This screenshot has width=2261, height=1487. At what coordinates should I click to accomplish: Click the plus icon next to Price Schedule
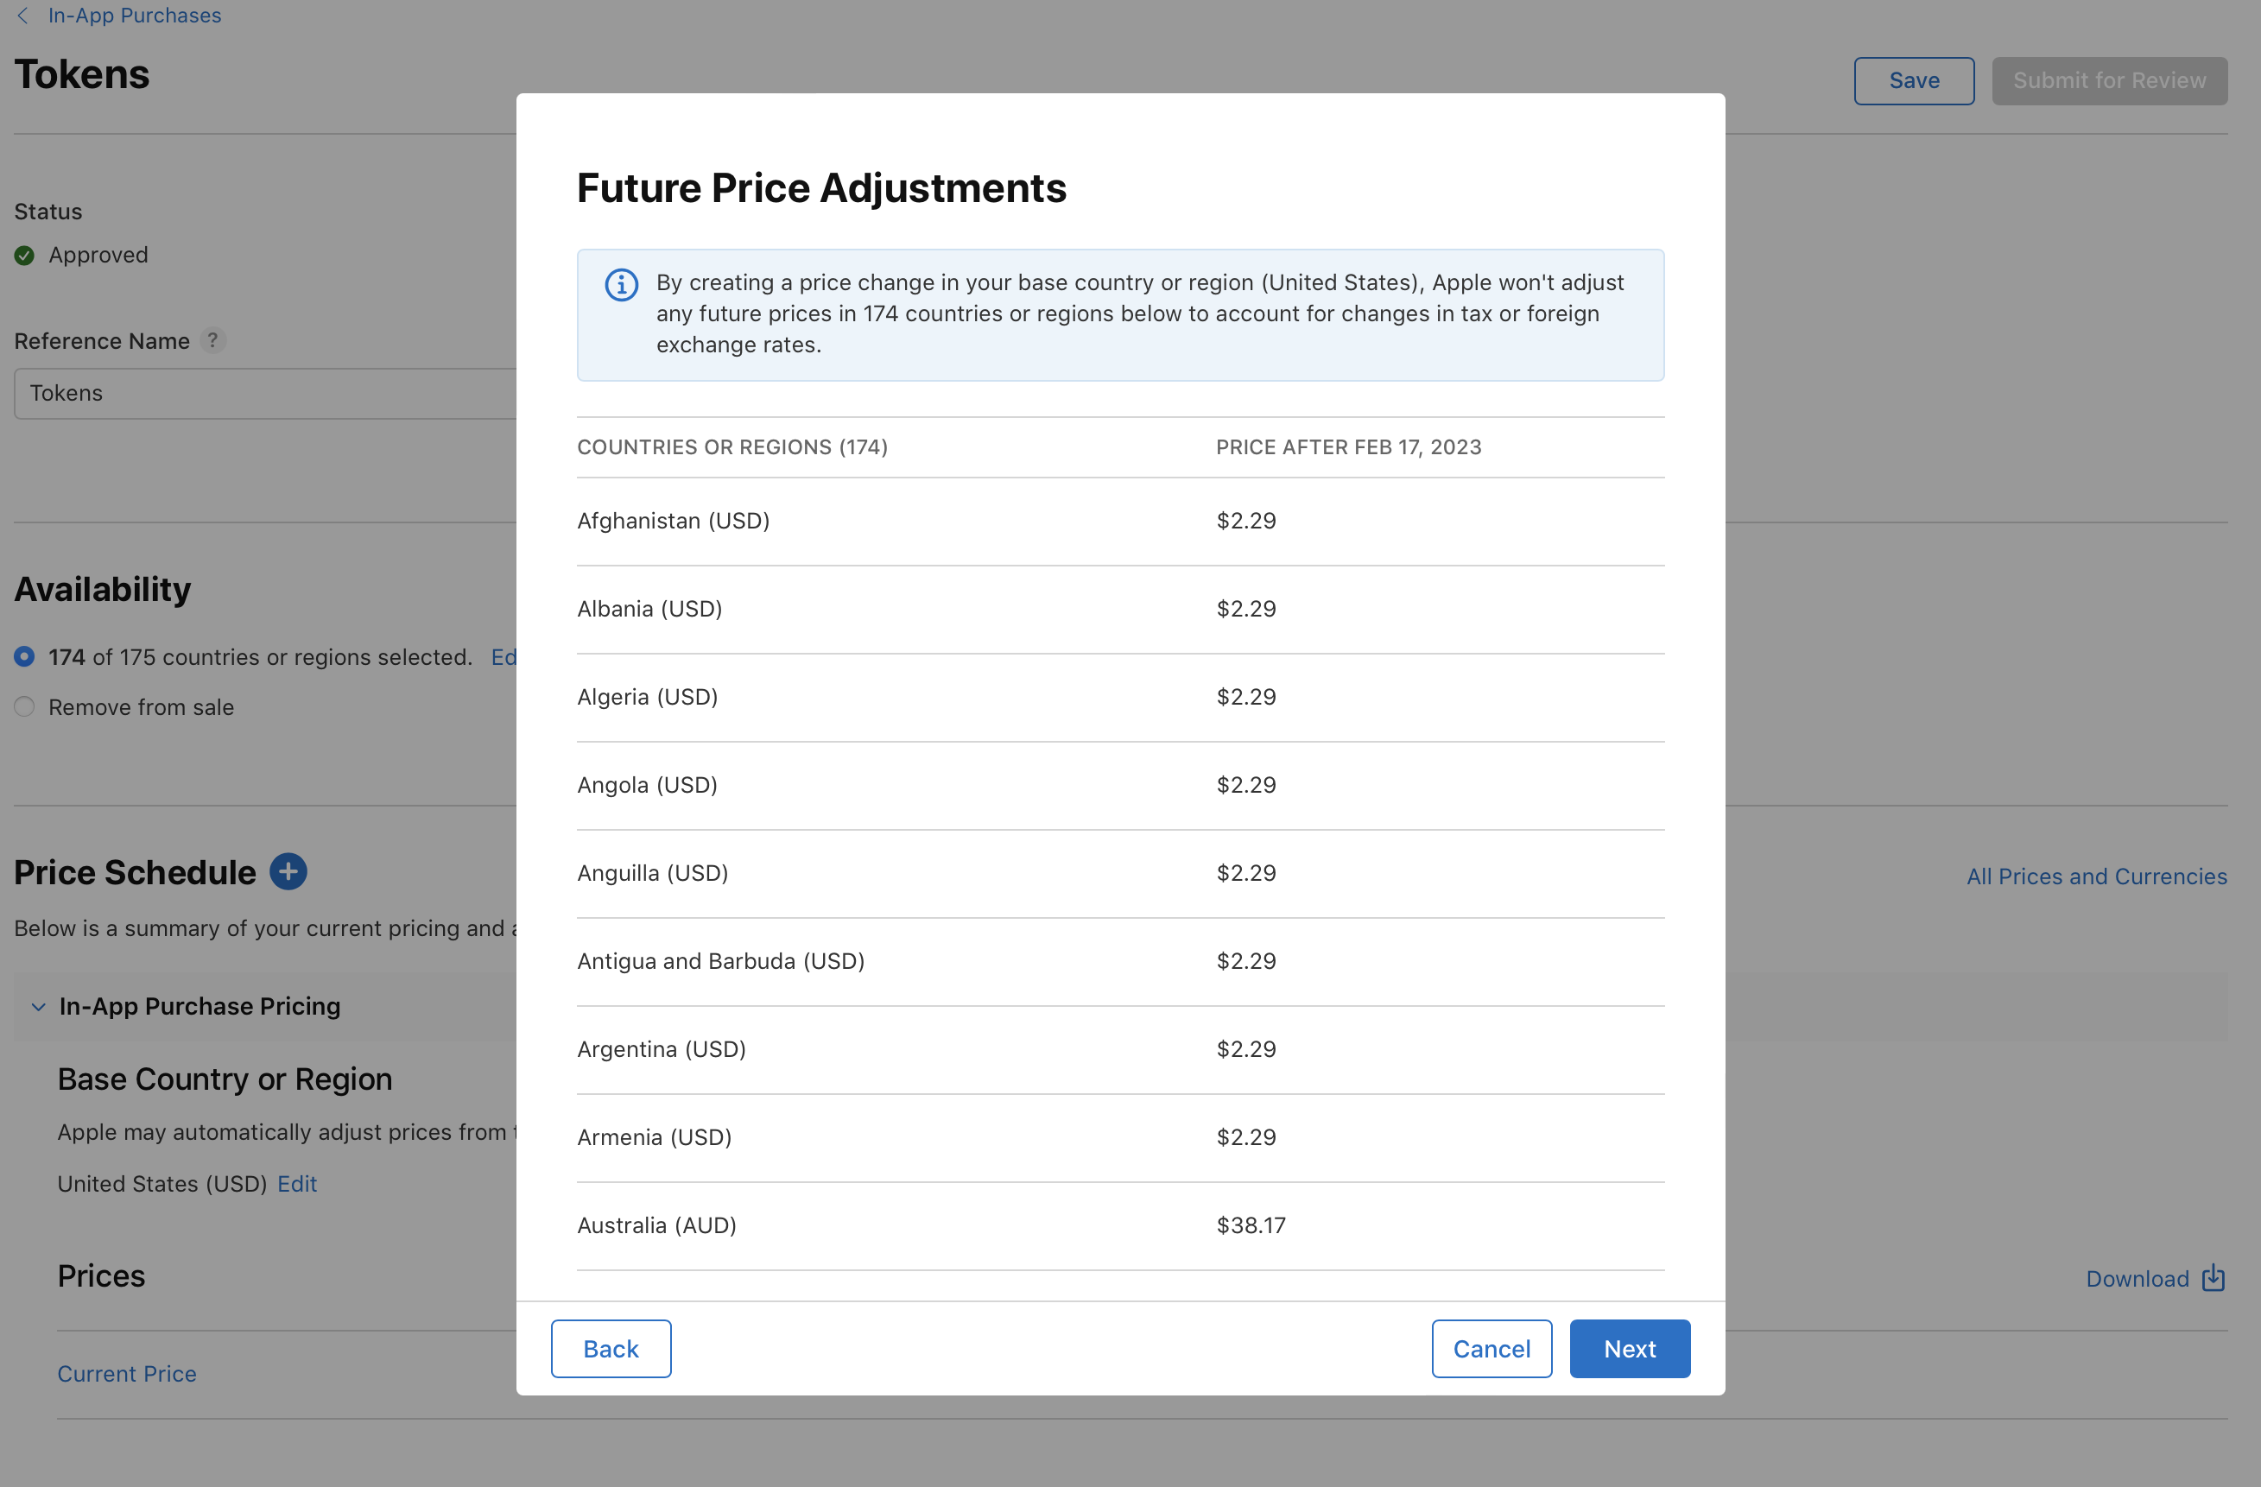tap(288, 871)
